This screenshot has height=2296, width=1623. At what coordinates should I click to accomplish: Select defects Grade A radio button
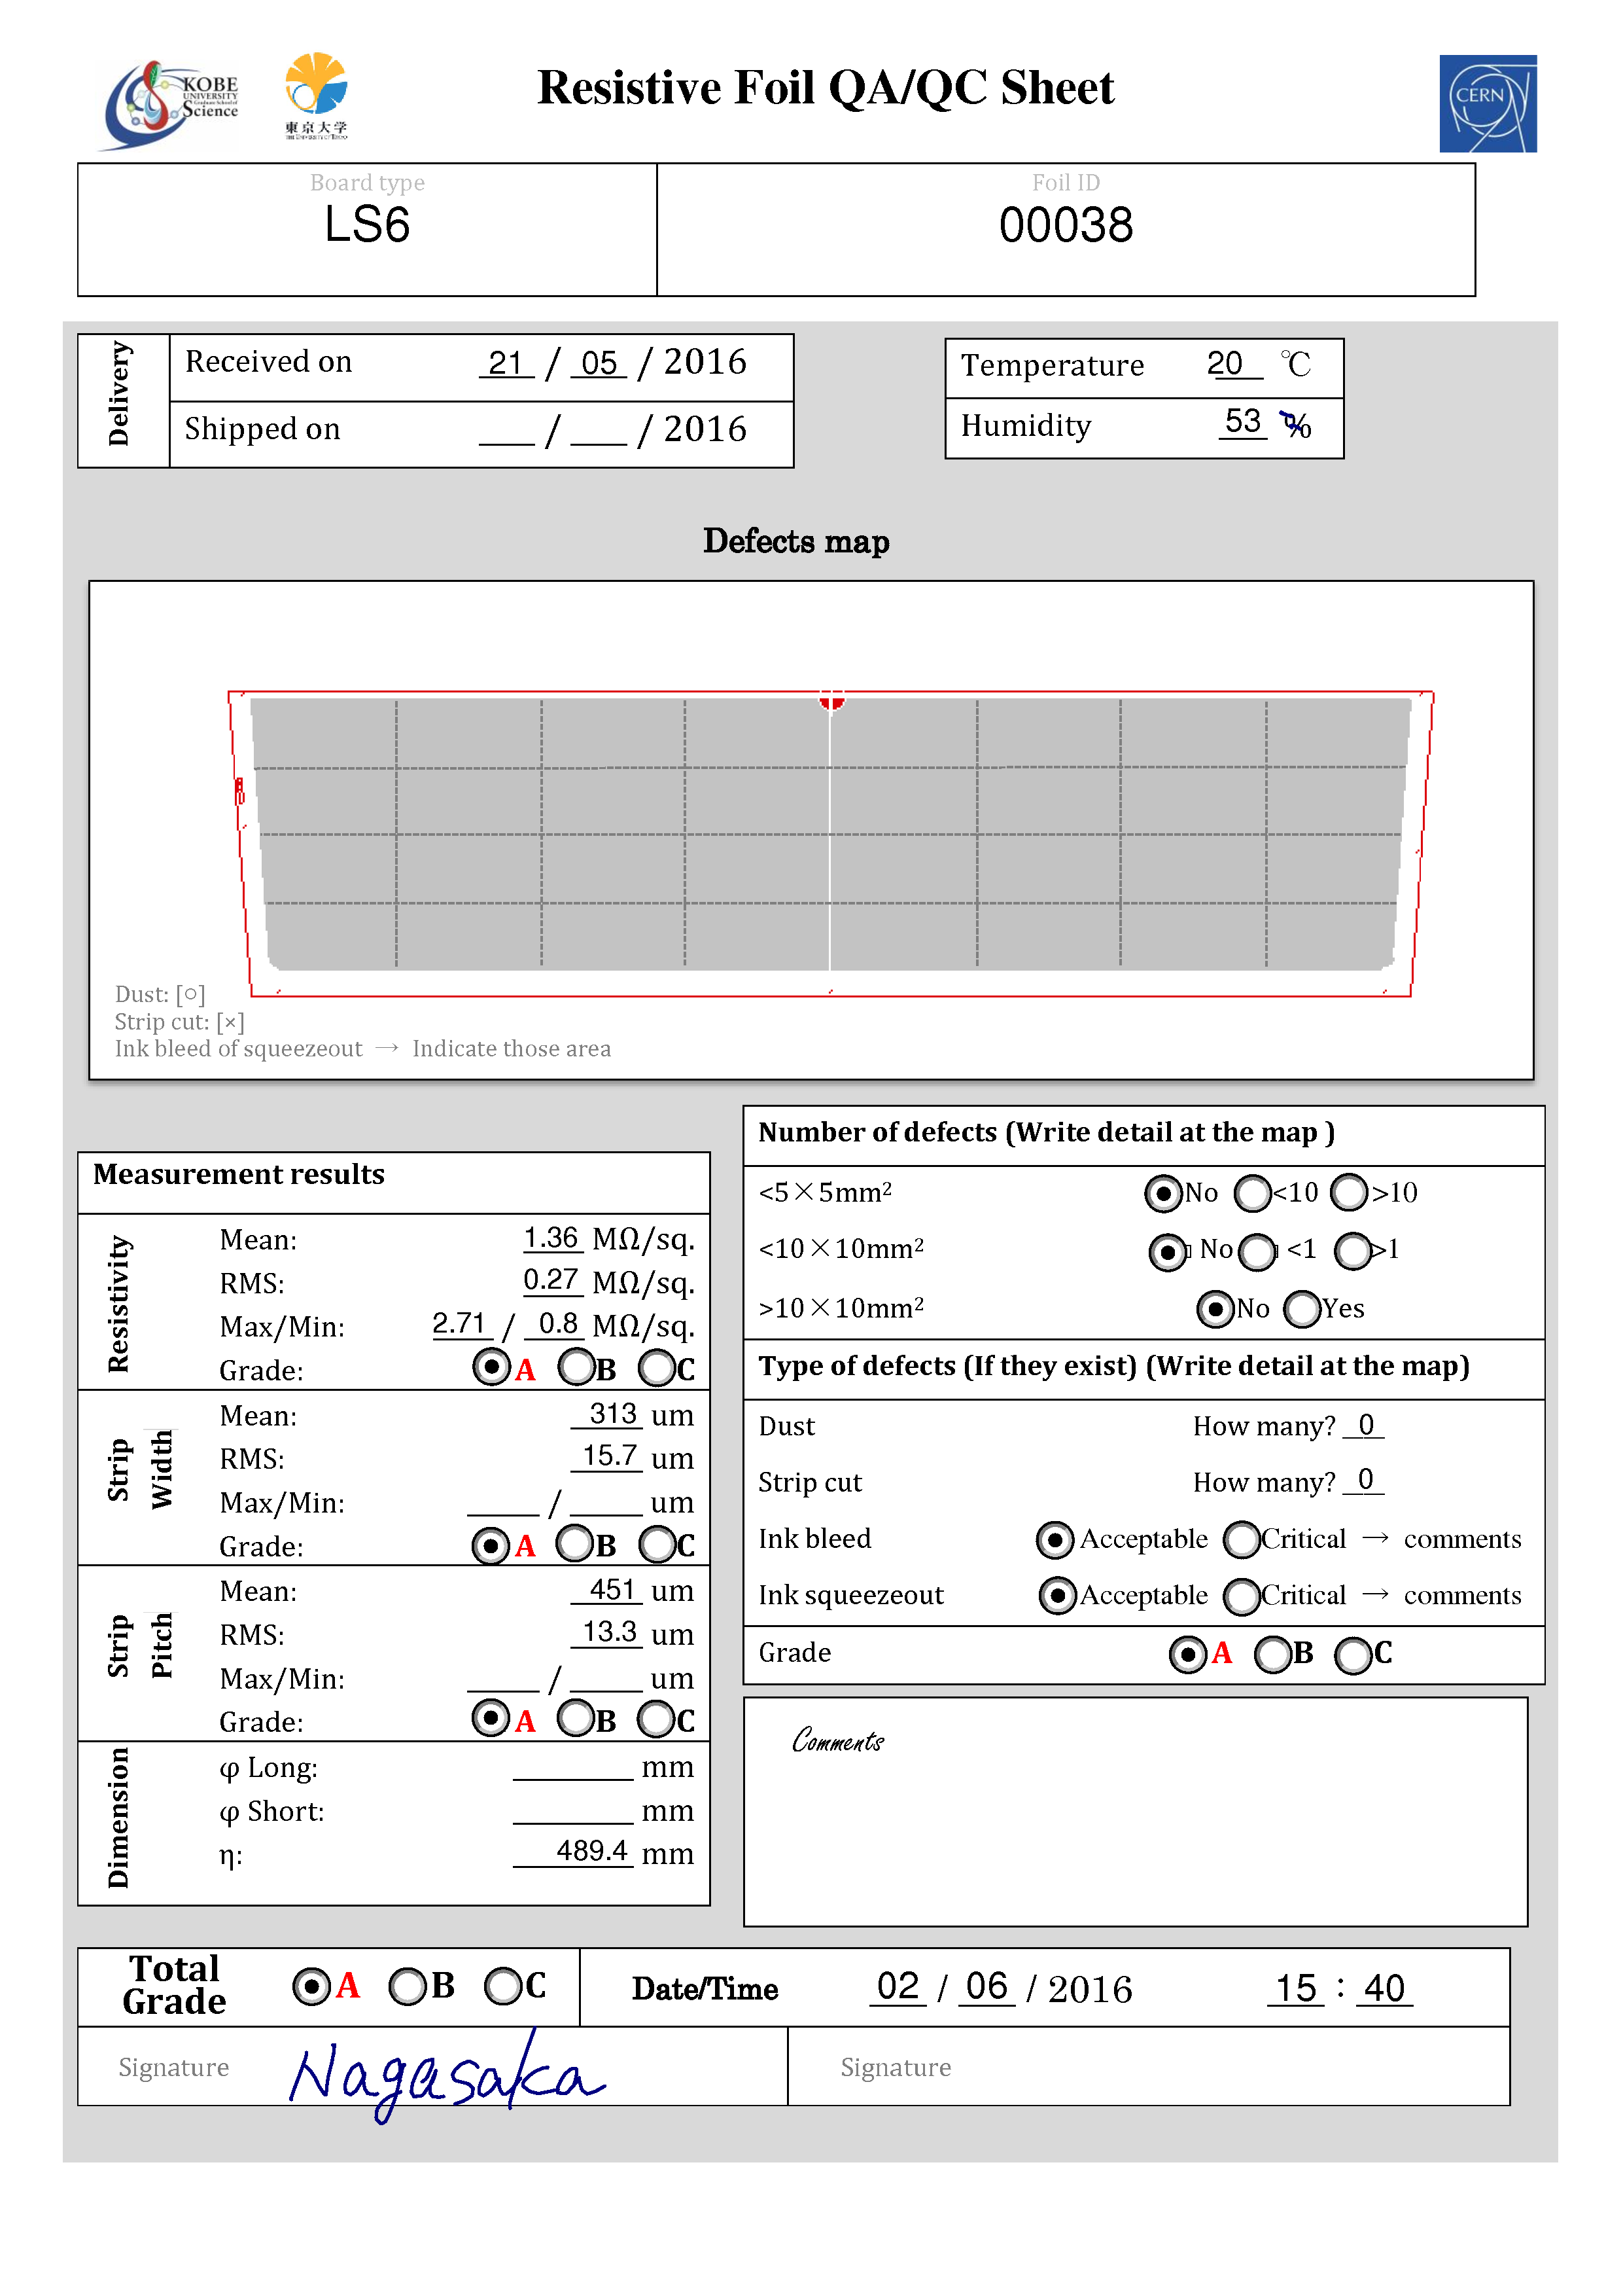point(1187,1654)
